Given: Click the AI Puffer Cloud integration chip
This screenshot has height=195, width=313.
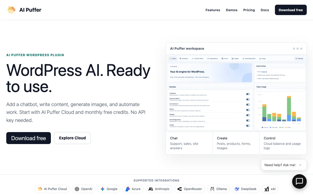Looking at the screenshot, I should (x=52, y=189).
